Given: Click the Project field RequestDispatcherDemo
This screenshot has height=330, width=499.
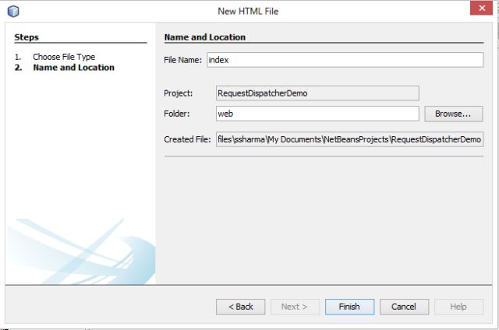Looking at the screenshot, I should point(317,93).
